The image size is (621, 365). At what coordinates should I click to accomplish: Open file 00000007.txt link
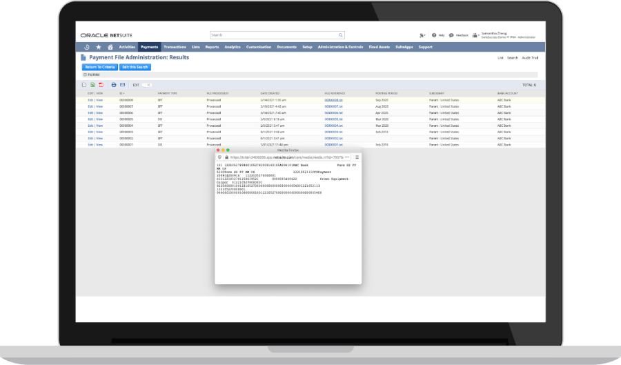point(333,106)
